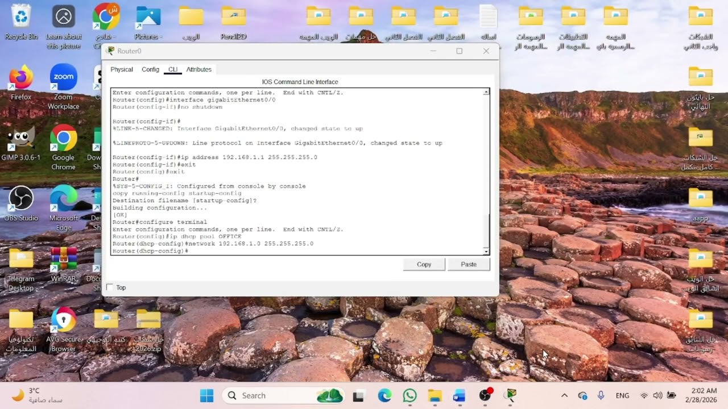The height and width of the screenshot is (409, 728).
Task: Click the microphone icon in system tray
Action: 601,395
